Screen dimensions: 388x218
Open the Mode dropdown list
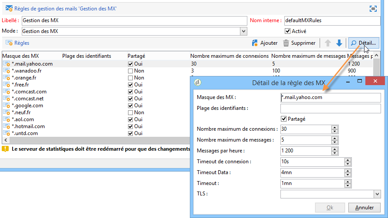(243, 31)
